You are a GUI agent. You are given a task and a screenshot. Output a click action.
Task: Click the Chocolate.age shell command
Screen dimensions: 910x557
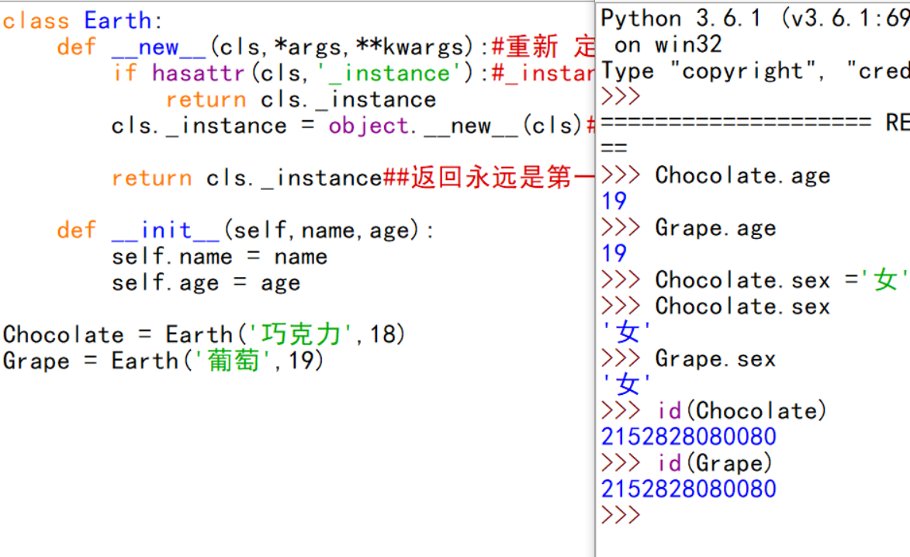point(741,175)
